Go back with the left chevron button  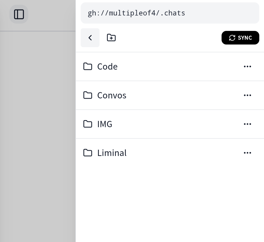click(x=90, y=38)
